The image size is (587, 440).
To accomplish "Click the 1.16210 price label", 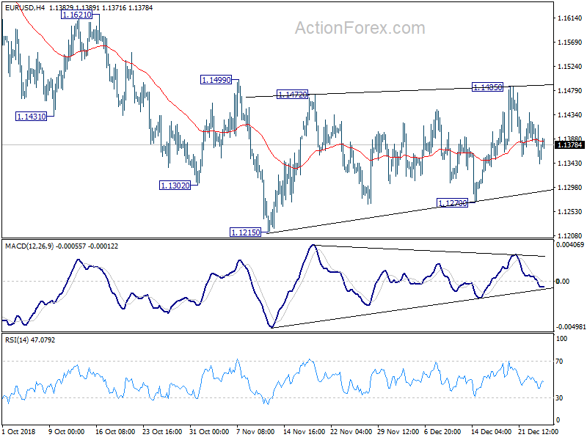I will coord(76,15).
